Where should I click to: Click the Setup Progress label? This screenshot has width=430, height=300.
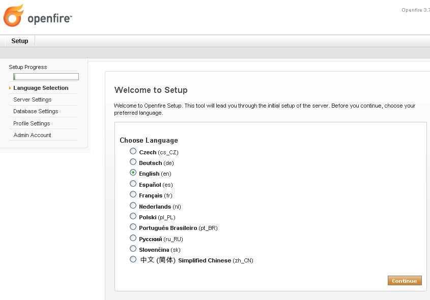tap(27, 67)
